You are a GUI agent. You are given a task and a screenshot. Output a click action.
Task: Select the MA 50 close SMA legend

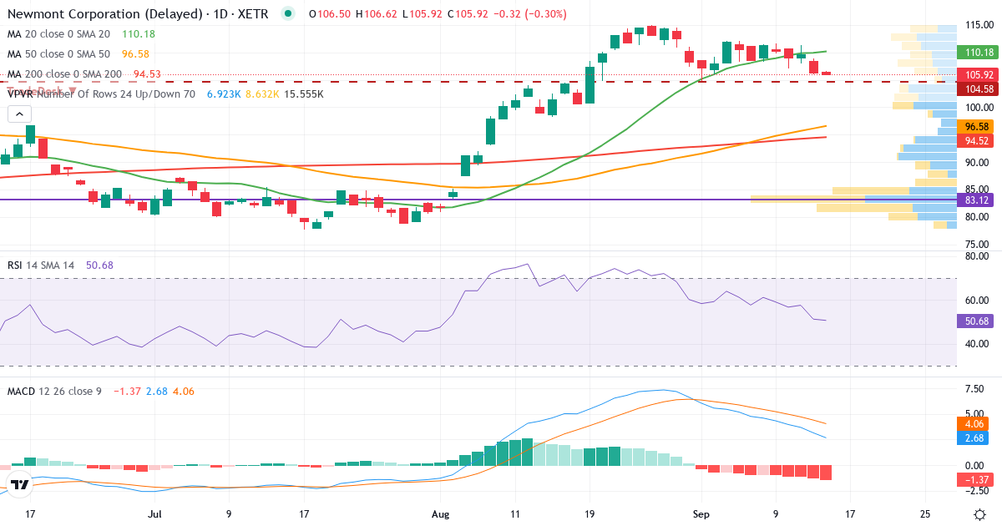click(x=58, y=54)
